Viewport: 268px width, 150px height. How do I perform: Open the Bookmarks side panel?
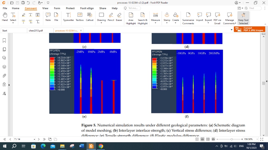[4, 41]
